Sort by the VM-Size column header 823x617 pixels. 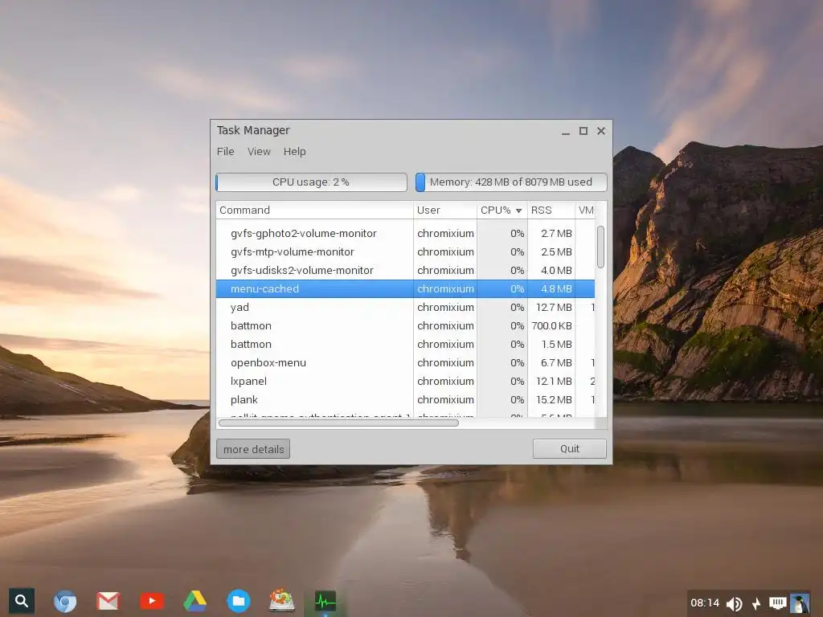click(585, 210)
